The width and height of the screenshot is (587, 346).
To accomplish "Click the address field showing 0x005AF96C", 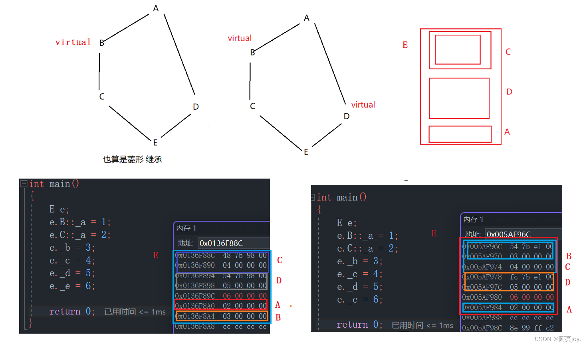I will [524, 234].
